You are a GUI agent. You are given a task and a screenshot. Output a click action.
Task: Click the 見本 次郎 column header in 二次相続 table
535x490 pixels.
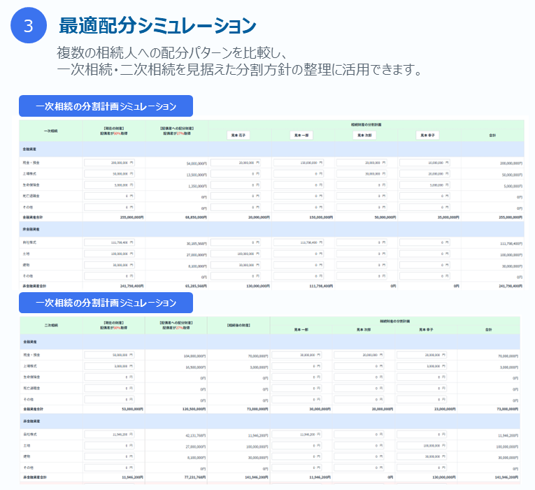click(364, 330)
